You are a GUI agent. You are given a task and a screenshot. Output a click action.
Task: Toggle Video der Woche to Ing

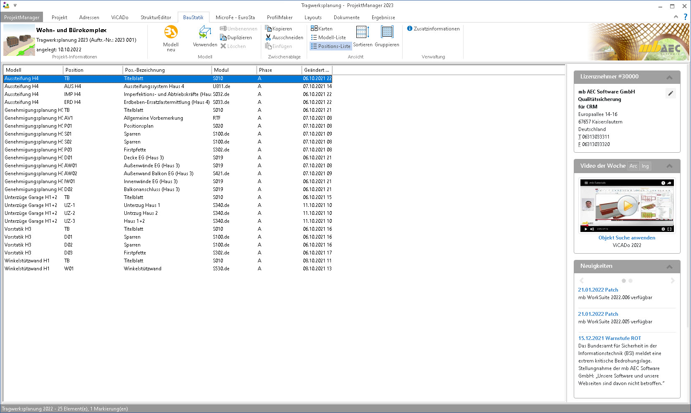coord(645,166)
